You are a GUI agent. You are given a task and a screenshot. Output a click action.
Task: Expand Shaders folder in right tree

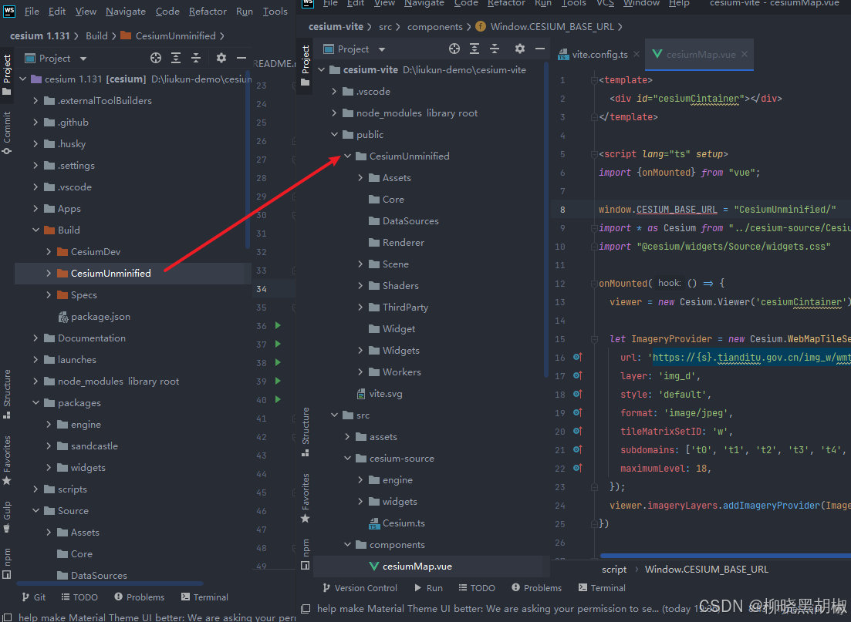point(360,286)
